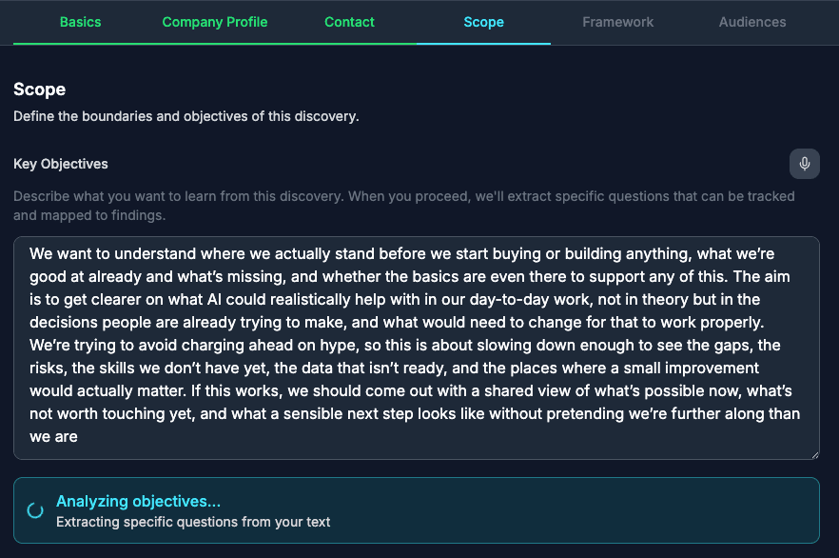Image resolution: width=839 pixels, height=558 pixels.
Task: Click the microphone button next to Key Objectives
Action: pos(804,163)
